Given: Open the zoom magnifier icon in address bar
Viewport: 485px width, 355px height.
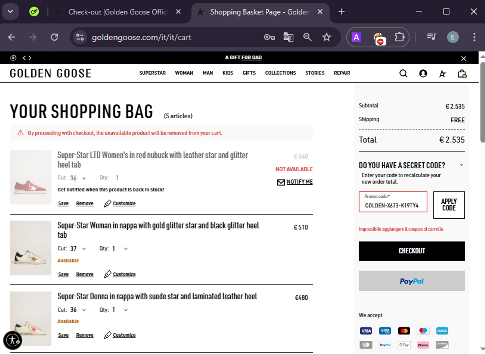Looking at the screenshot, I should pos(307,37).
